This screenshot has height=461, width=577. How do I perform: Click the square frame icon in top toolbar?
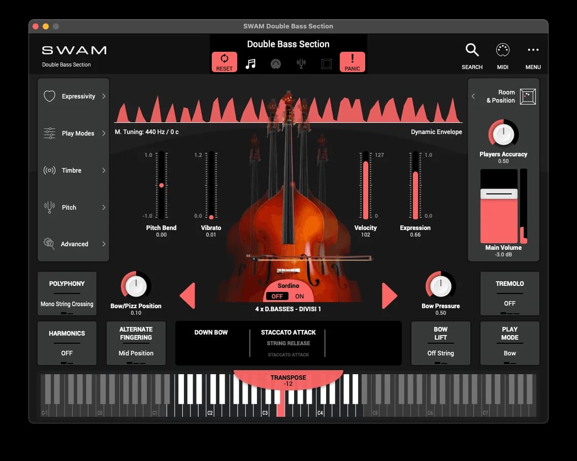327,64
